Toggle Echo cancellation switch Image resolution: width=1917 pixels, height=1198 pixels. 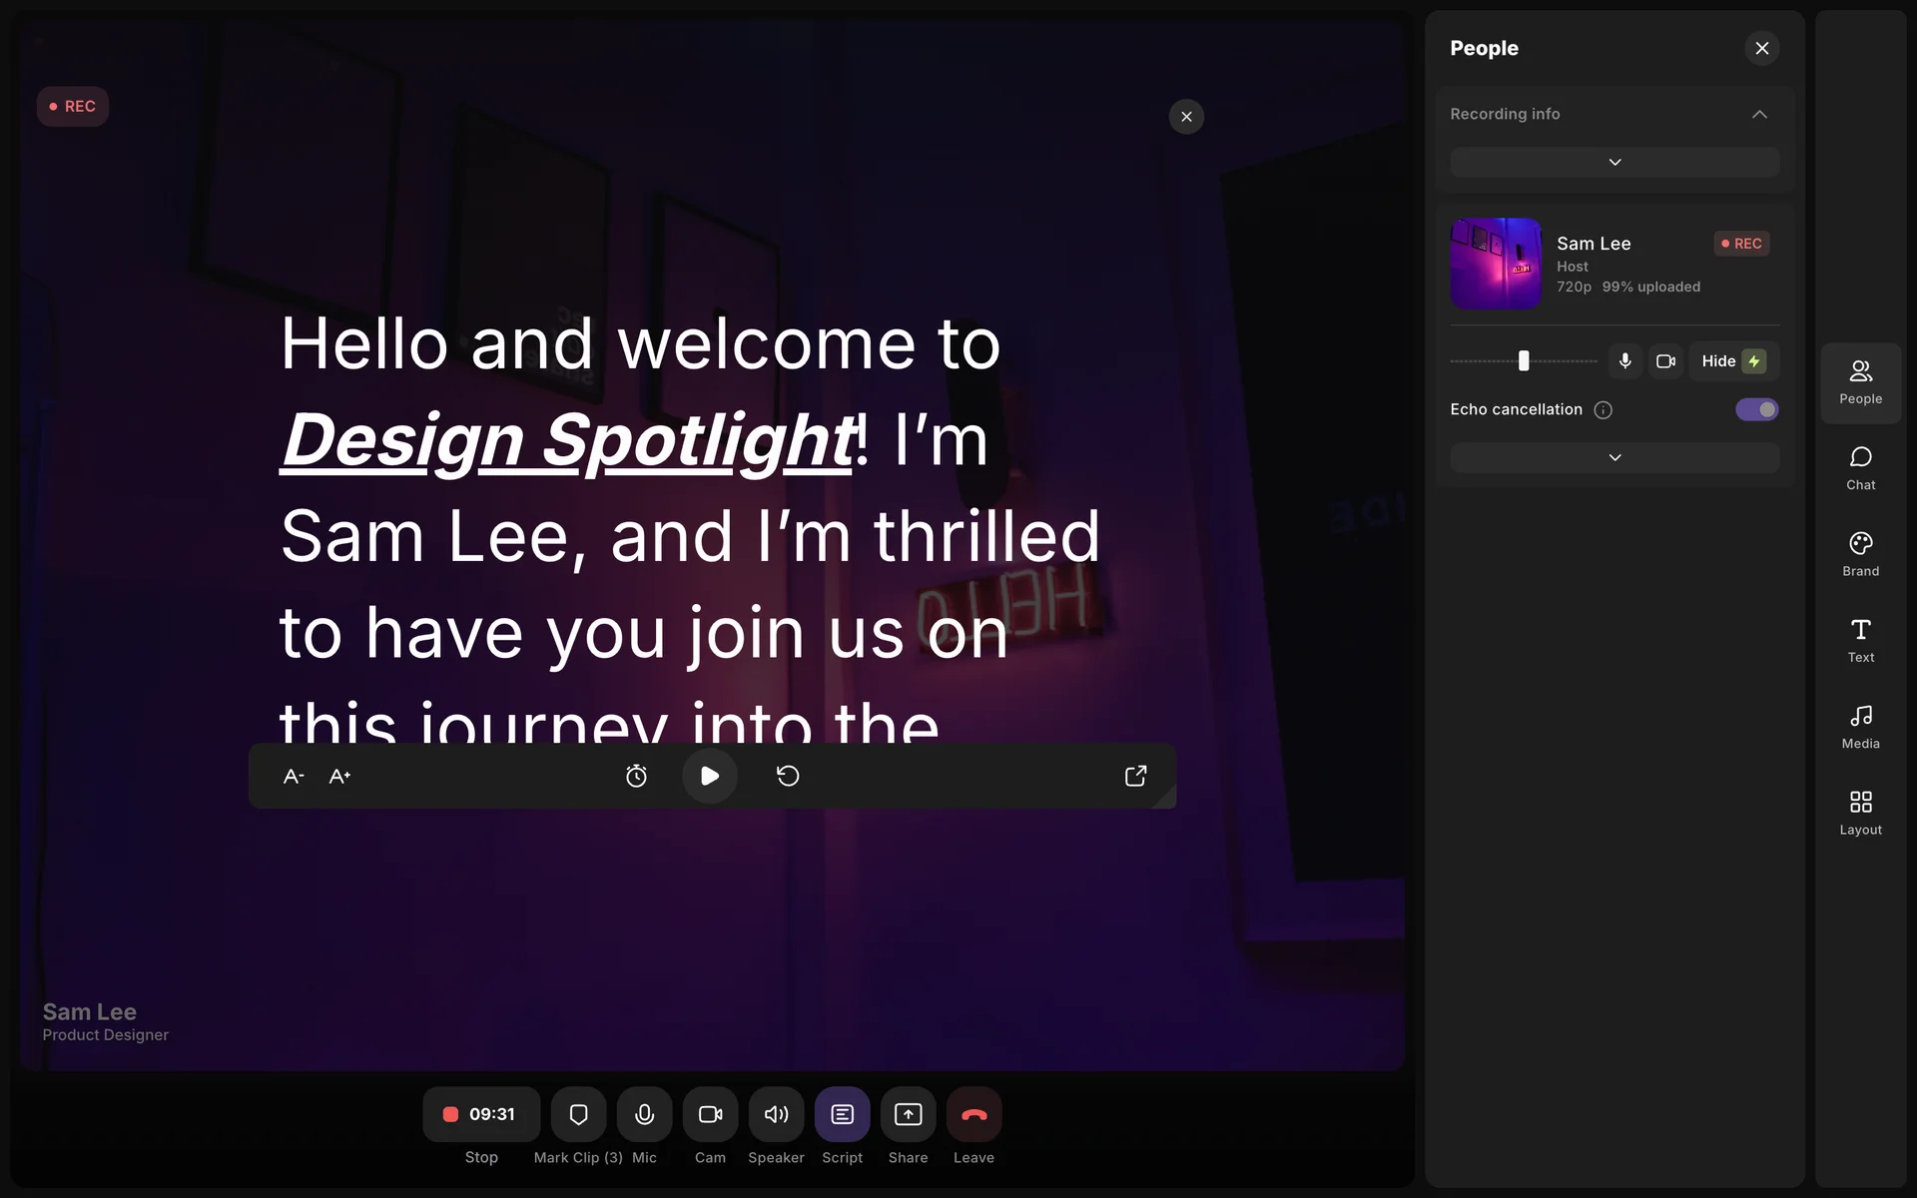pyautogui.click(x=1756, y=409)
